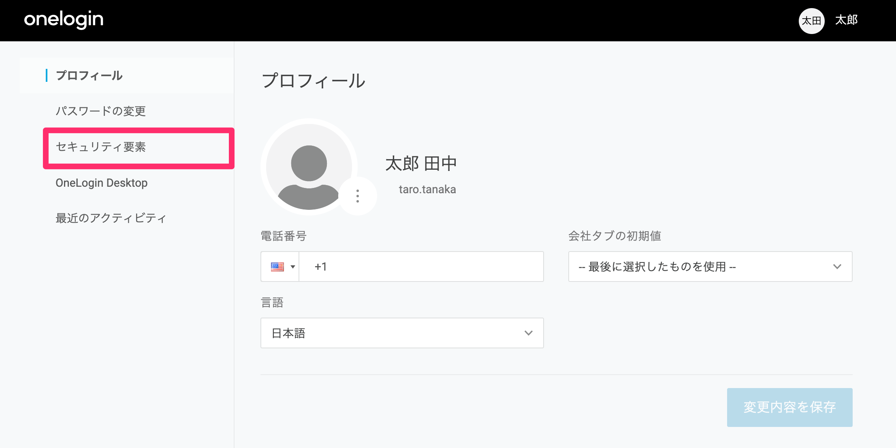896x448 pixels.
Task: Click the onelogin logo
Action: pos(64,20)
